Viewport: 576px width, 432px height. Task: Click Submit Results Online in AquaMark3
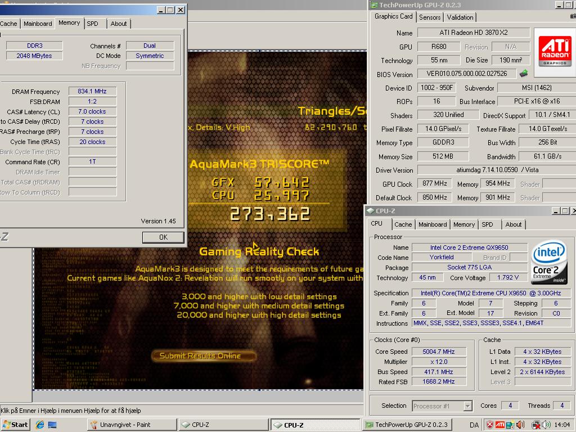203,355
